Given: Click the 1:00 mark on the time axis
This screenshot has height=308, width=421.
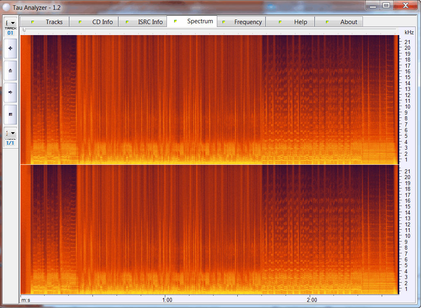Looking at the screenshot, I should coord(167,300).
